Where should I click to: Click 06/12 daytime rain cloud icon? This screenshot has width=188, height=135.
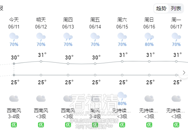41,37
